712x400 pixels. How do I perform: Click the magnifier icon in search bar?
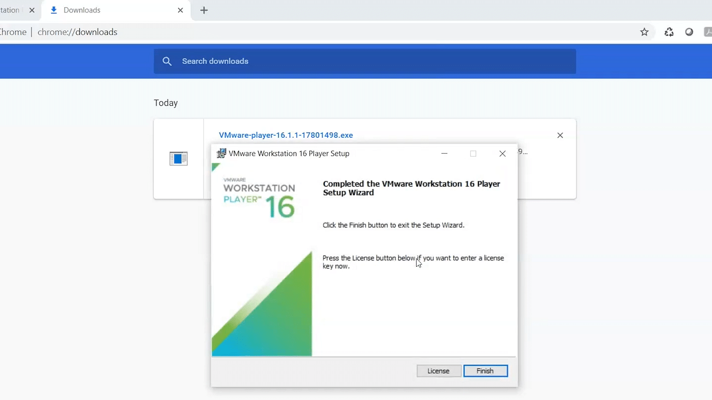(167, 61)
